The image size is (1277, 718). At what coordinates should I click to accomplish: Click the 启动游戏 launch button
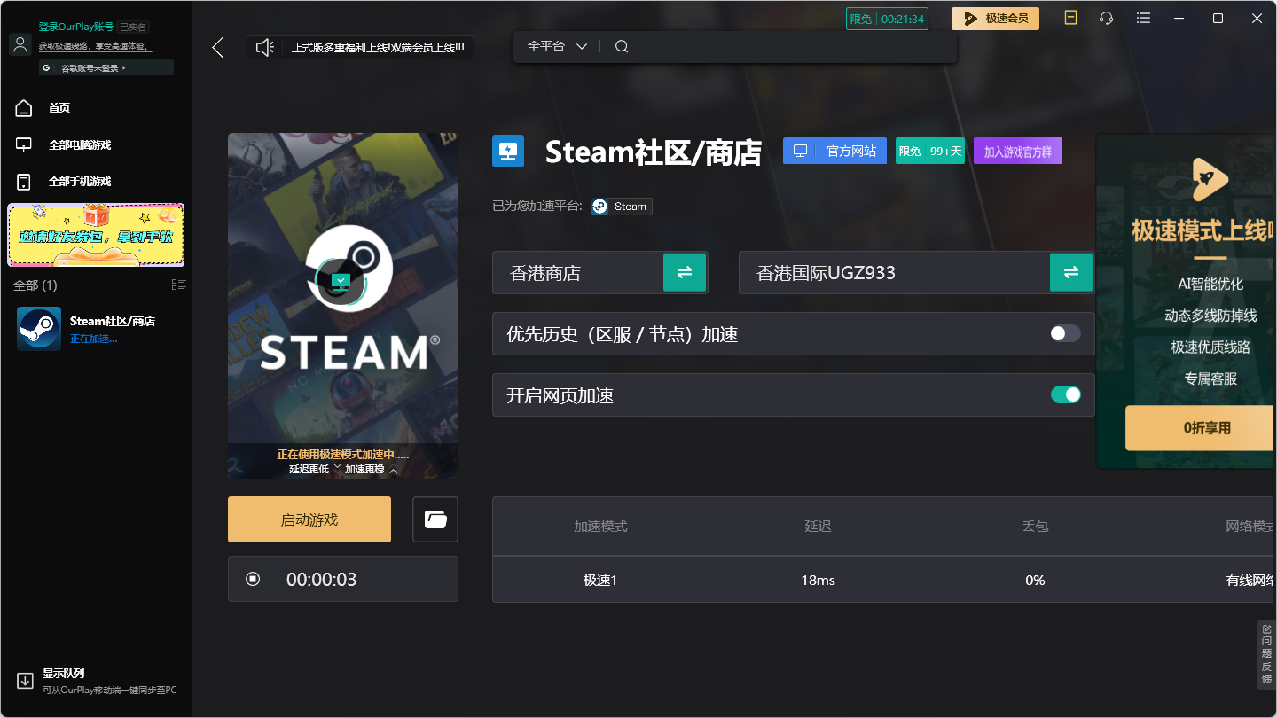pos(309,519)
